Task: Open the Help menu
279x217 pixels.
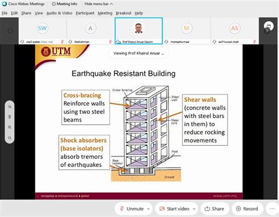Action: tap(139, 13)
